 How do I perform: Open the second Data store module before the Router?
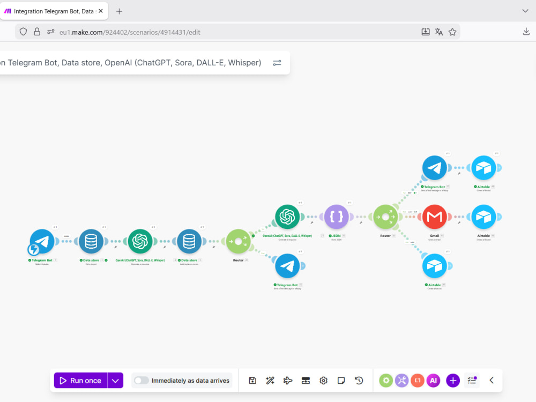tap(189, 241)
